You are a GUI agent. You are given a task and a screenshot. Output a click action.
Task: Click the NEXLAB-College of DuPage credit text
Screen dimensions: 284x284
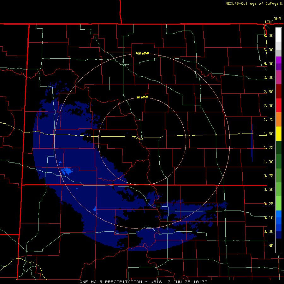tap(252, 3)
